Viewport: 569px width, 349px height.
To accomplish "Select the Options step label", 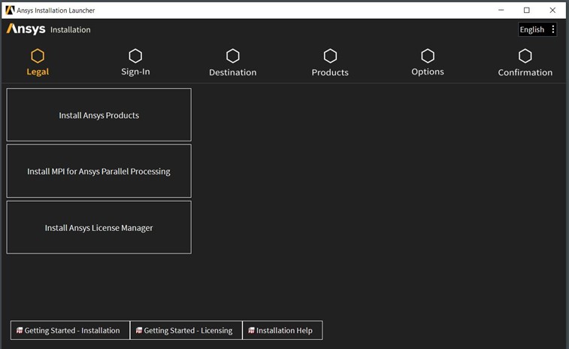I will [x=428, y=72].
